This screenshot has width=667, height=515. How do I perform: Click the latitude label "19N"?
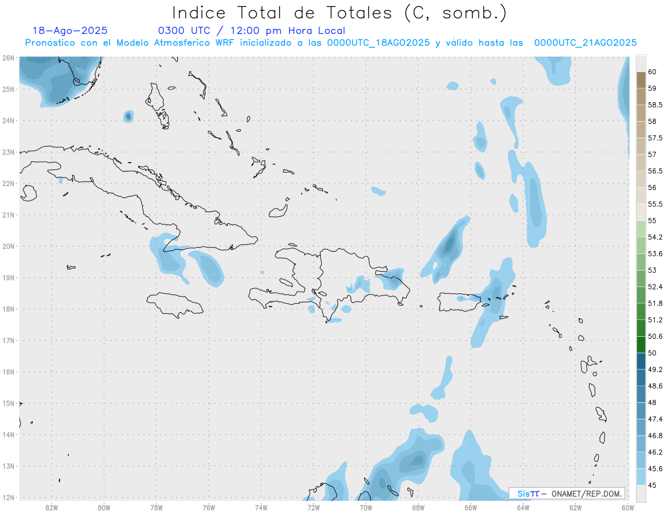point(8,278)
